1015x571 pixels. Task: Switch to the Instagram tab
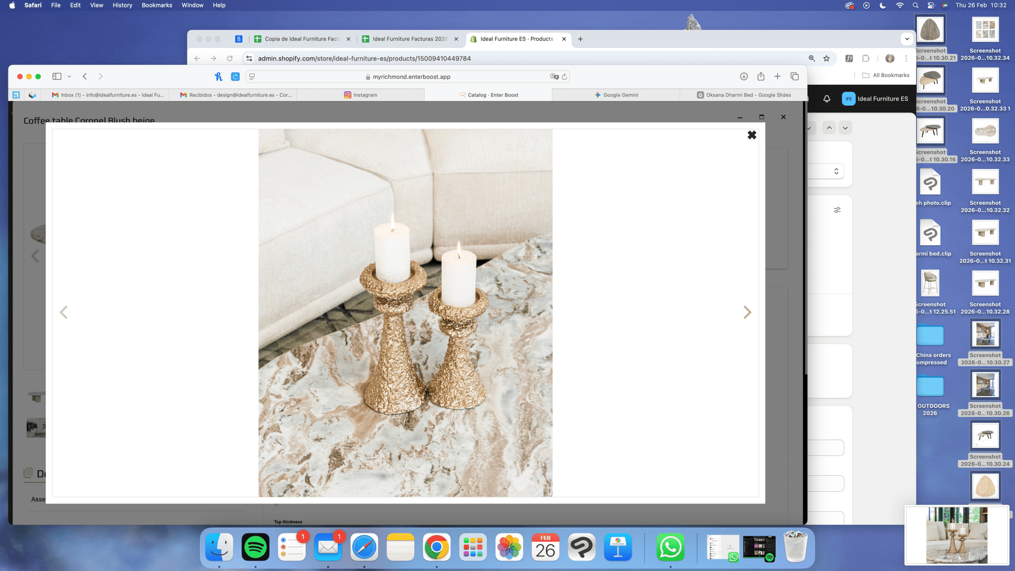[360, 95]
